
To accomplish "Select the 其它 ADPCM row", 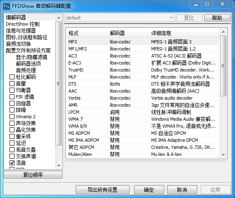I will [142, 147].
